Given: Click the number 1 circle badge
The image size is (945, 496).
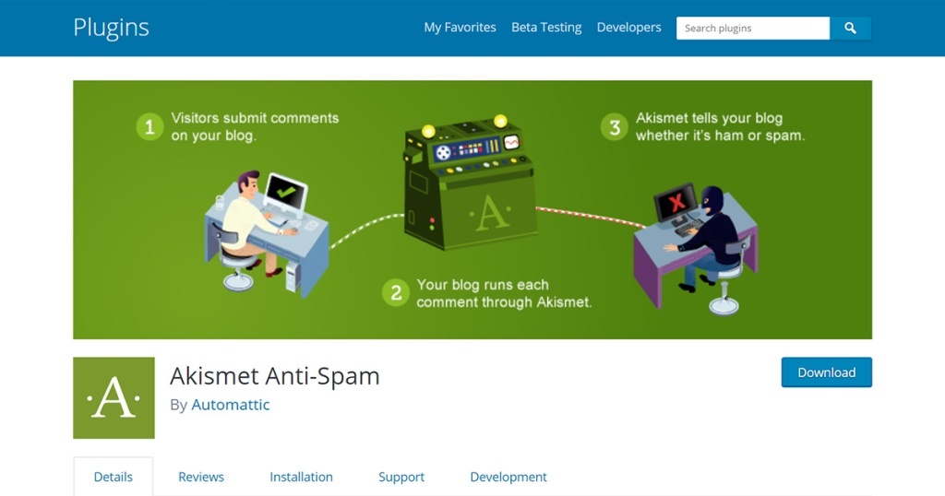Looking at the screenshot, I should point(150,127).
